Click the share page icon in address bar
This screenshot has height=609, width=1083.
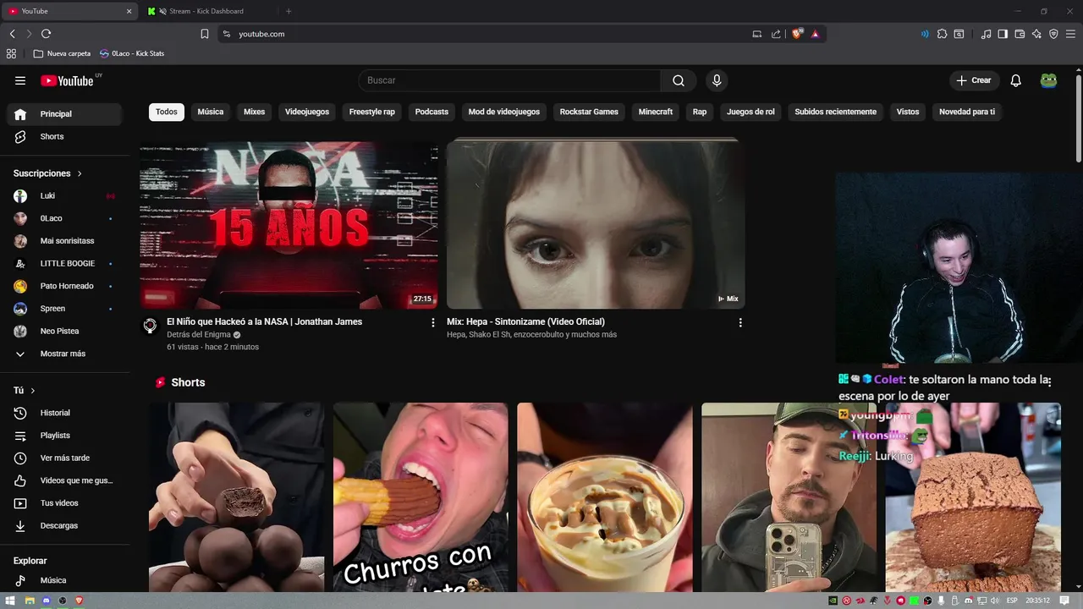tap(776, 34)
